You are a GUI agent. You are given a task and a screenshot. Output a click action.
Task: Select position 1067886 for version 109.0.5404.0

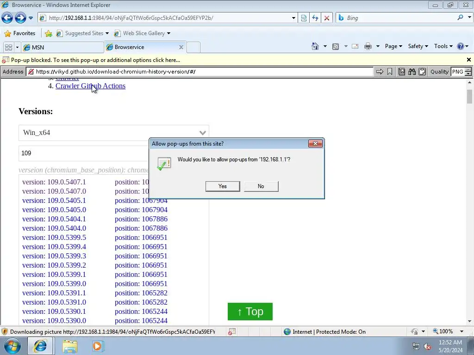(x=141, y=228)
